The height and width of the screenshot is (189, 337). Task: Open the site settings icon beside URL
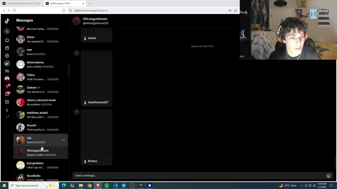coord(70,10)
